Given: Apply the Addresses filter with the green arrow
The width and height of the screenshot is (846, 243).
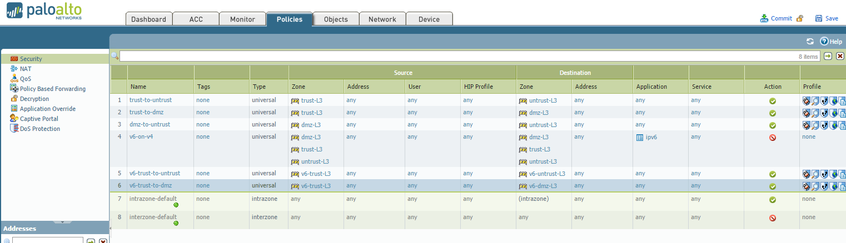Looking at the screenshot, I should pyautogui.click(x=91, y=241).
